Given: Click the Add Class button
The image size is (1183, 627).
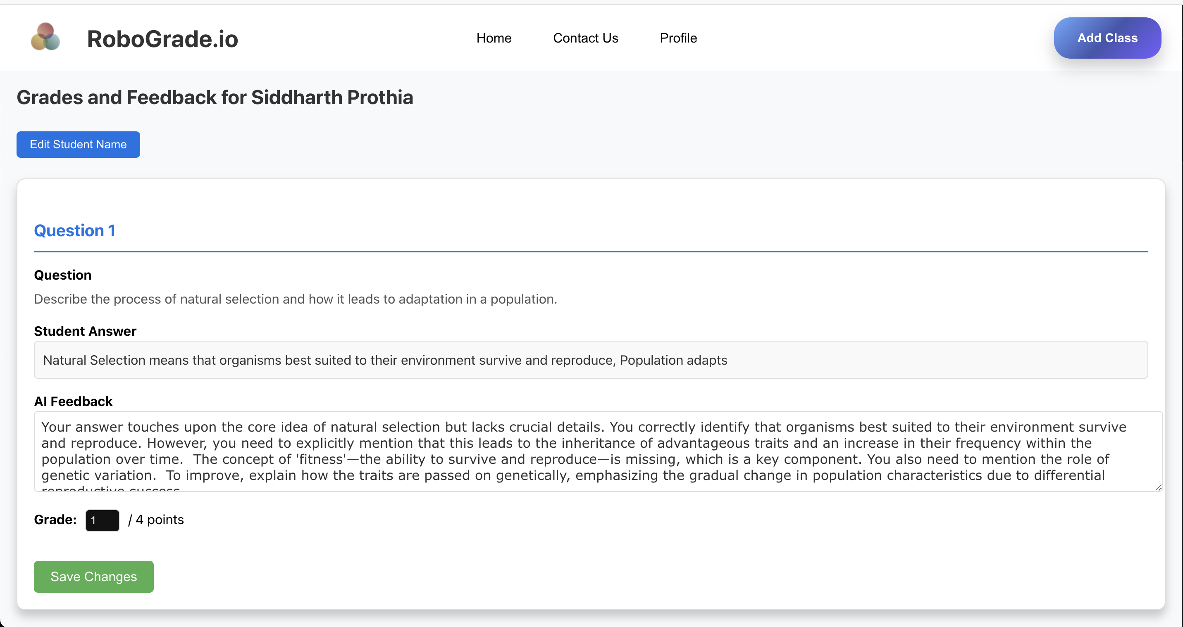Looking at the screenshot, I should pyautogui.click(x=1107, y=38).
